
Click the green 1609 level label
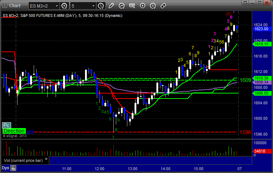click(x=245, y=80)
